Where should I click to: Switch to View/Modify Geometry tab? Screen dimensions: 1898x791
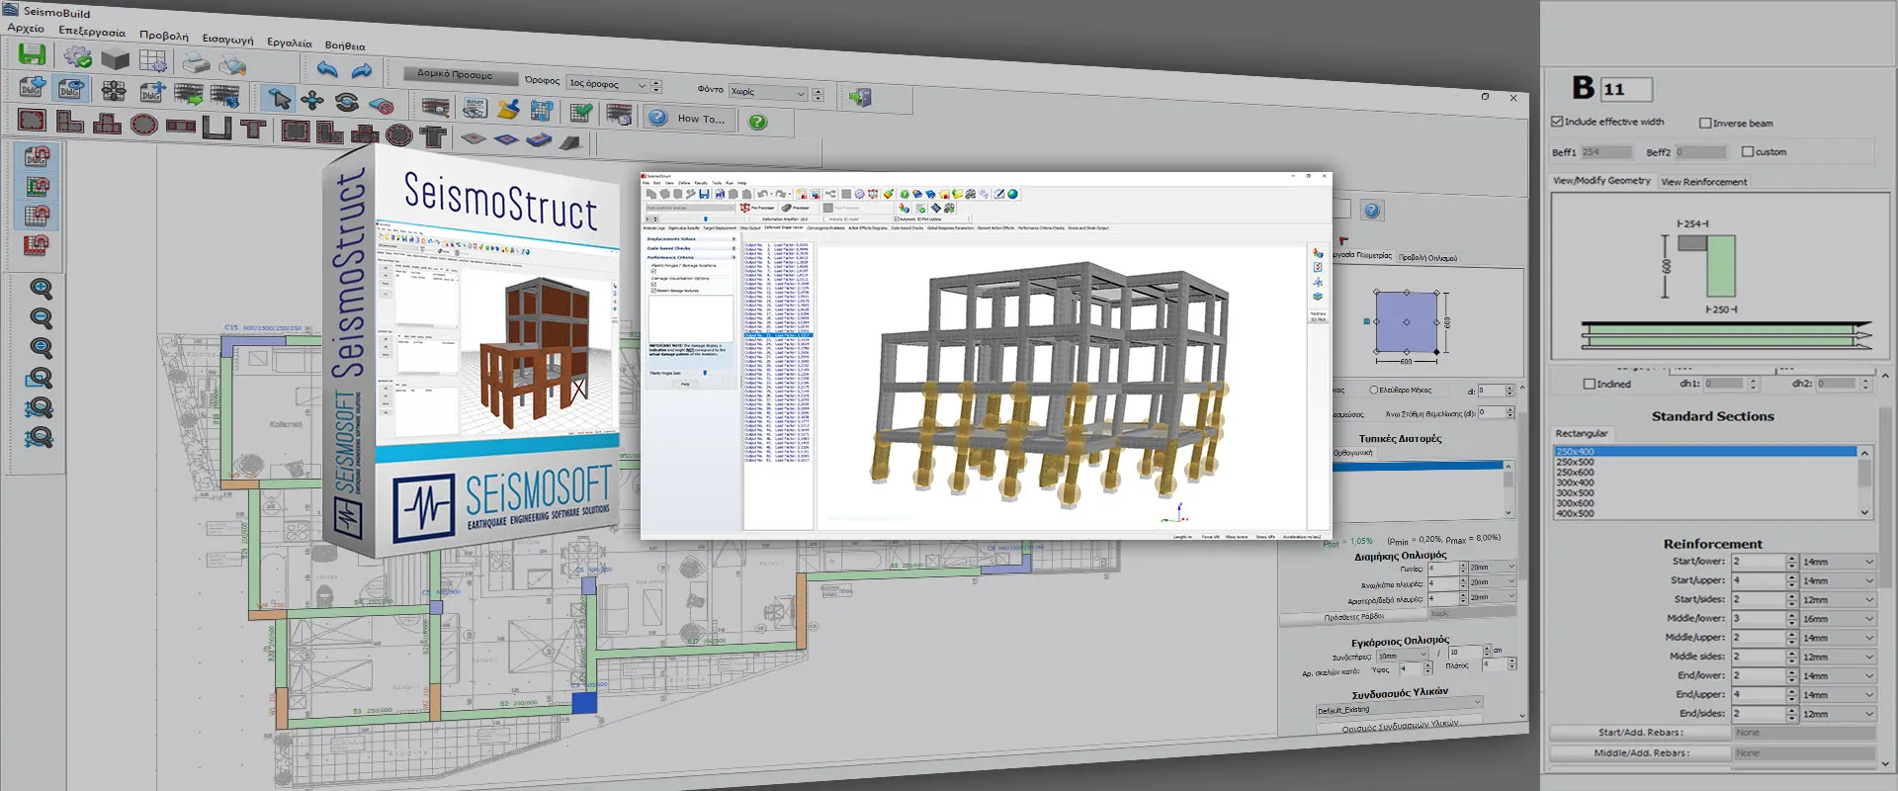1601,181
